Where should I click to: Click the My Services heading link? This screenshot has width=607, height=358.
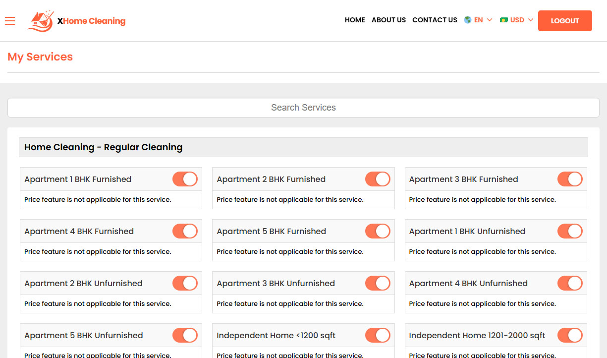(40, 57)
